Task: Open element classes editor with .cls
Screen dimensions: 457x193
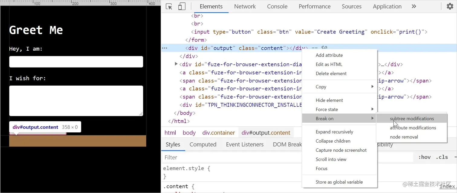Action: (x=442, y=157)
